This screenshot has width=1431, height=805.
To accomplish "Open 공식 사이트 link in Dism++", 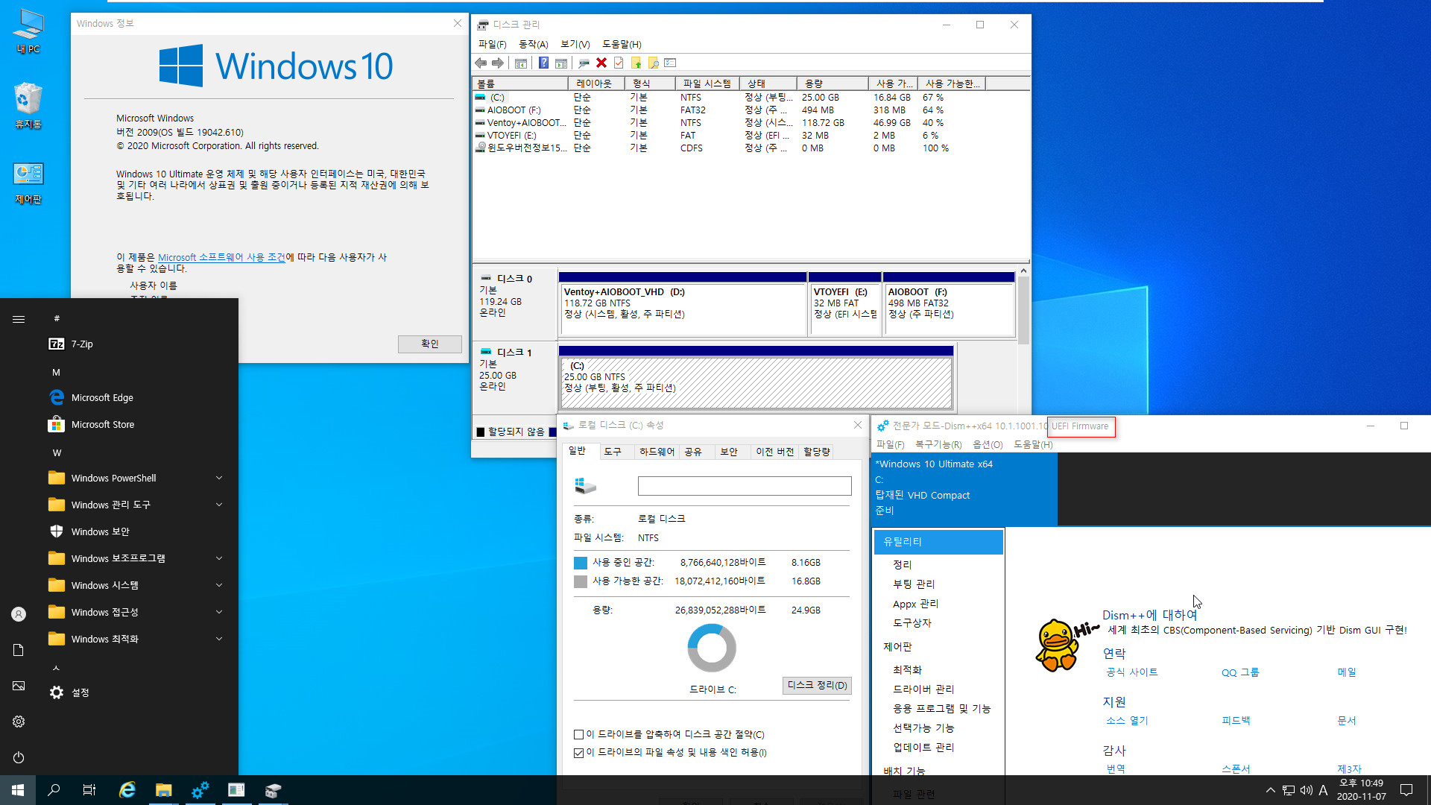I will tap(1131, 672).
